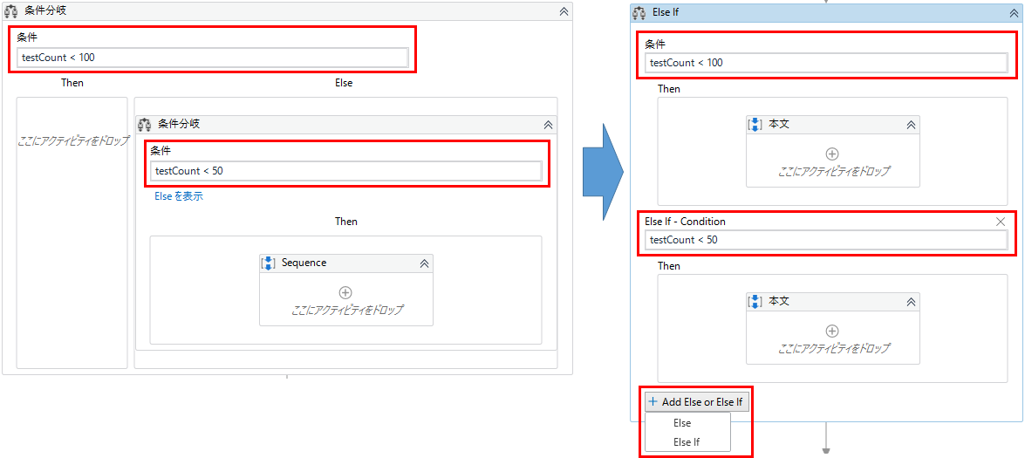This screenshot has height=458, width=1025.
Task: Choose Else If from the add menu
Action: [687, 442]
